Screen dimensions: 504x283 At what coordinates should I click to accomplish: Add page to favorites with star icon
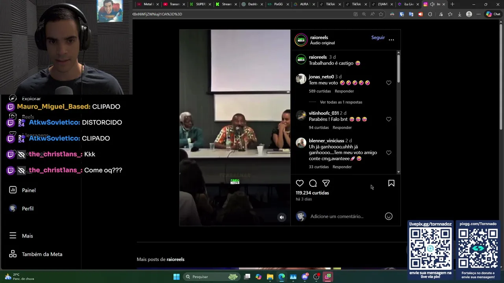[381, 14]
